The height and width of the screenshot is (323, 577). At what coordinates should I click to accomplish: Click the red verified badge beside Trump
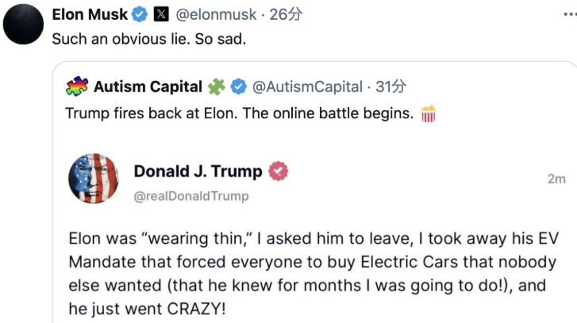(279, 171)
